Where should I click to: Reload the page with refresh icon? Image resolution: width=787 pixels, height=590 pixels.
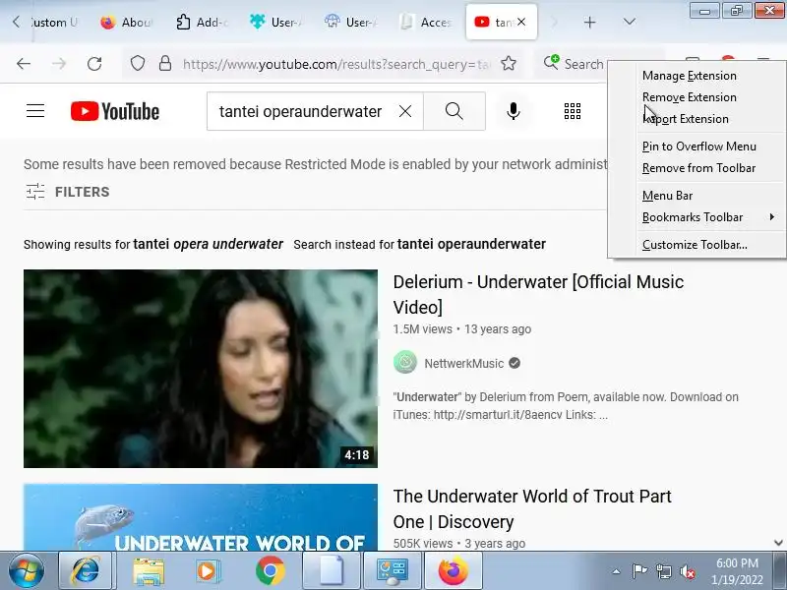pos(94,64)
